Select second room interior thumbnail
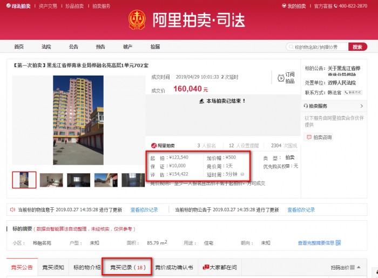This screenshot has width=378, height=278. point(51,180)
